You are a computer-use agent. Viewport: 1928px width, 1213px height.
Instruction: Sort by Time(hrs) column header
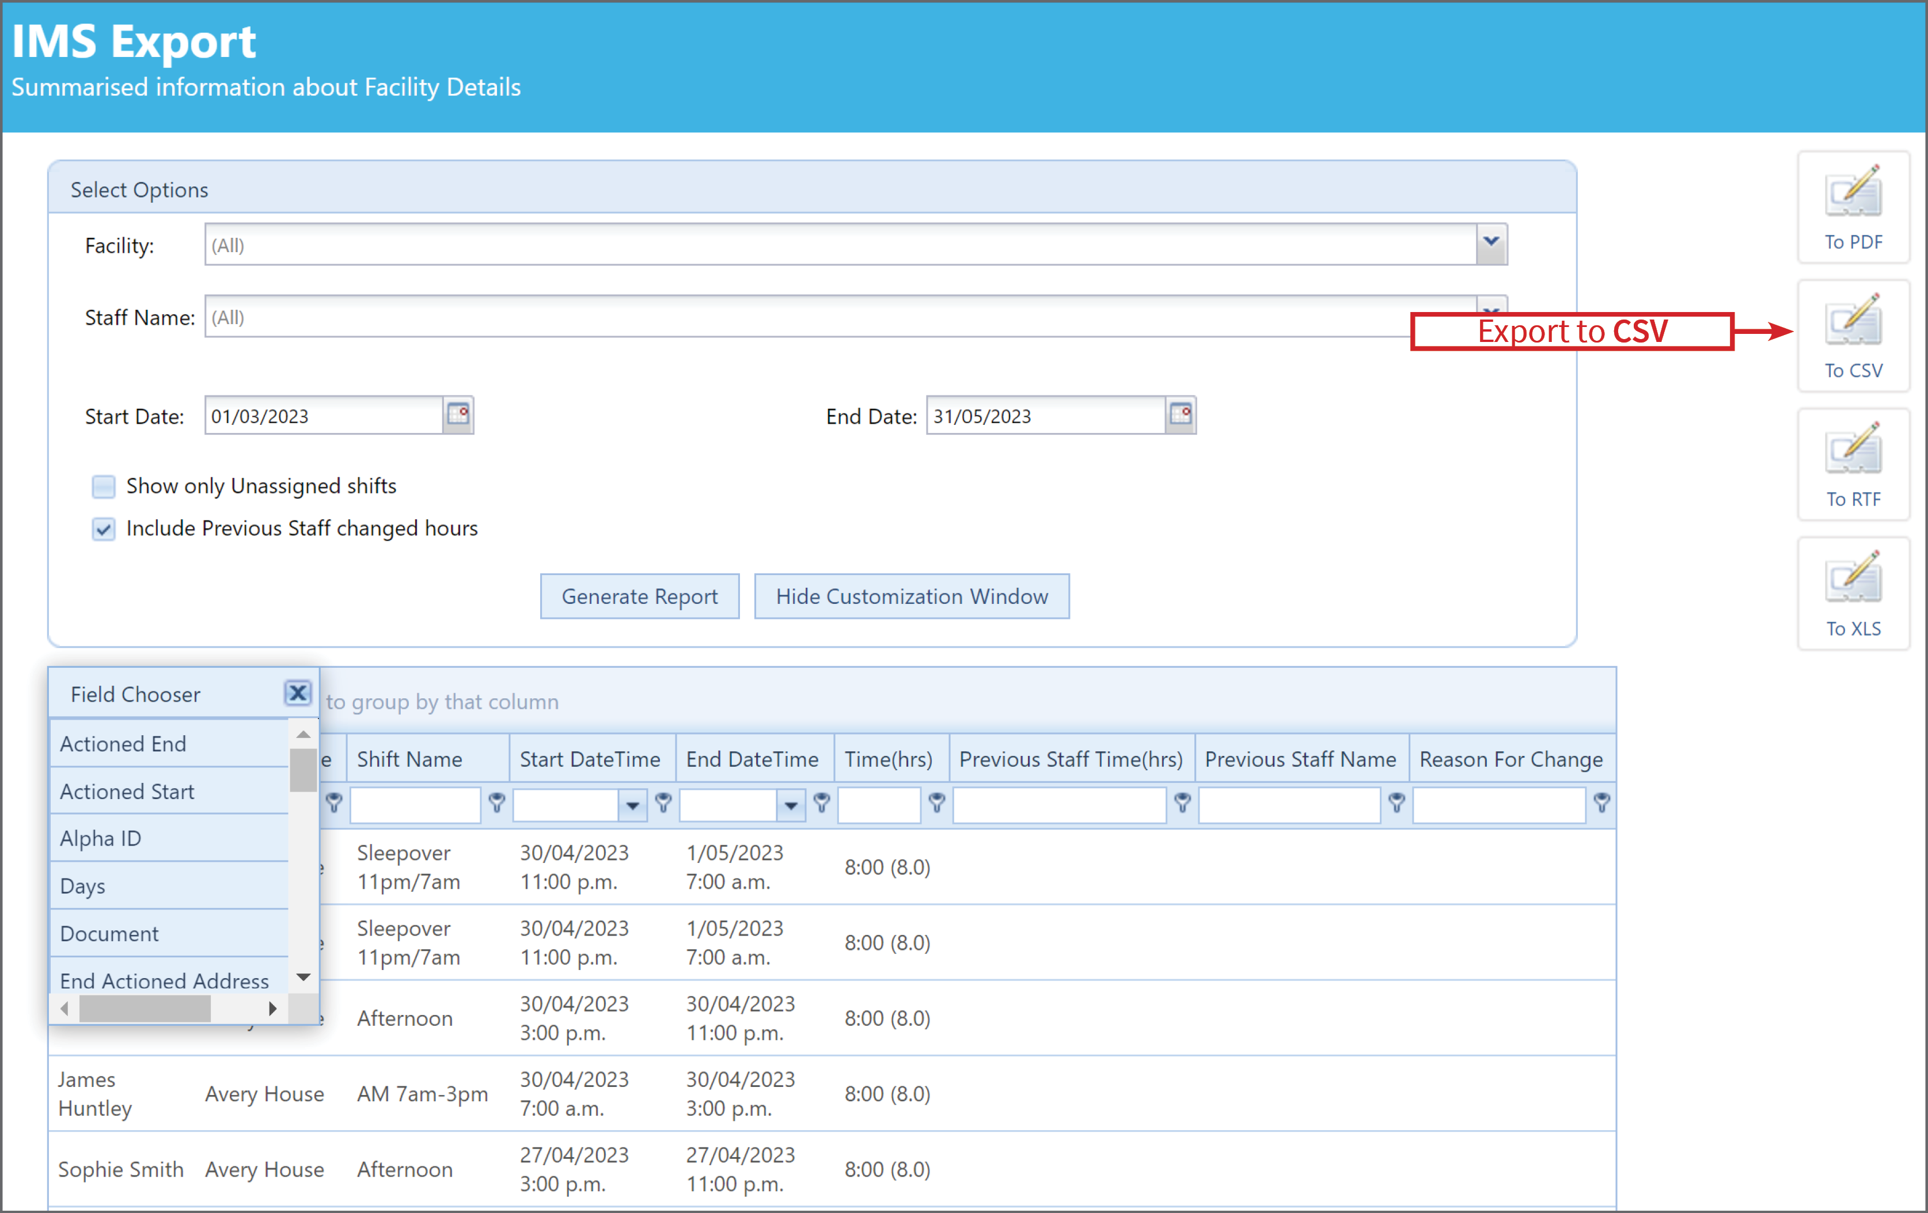tap(891, 759)
